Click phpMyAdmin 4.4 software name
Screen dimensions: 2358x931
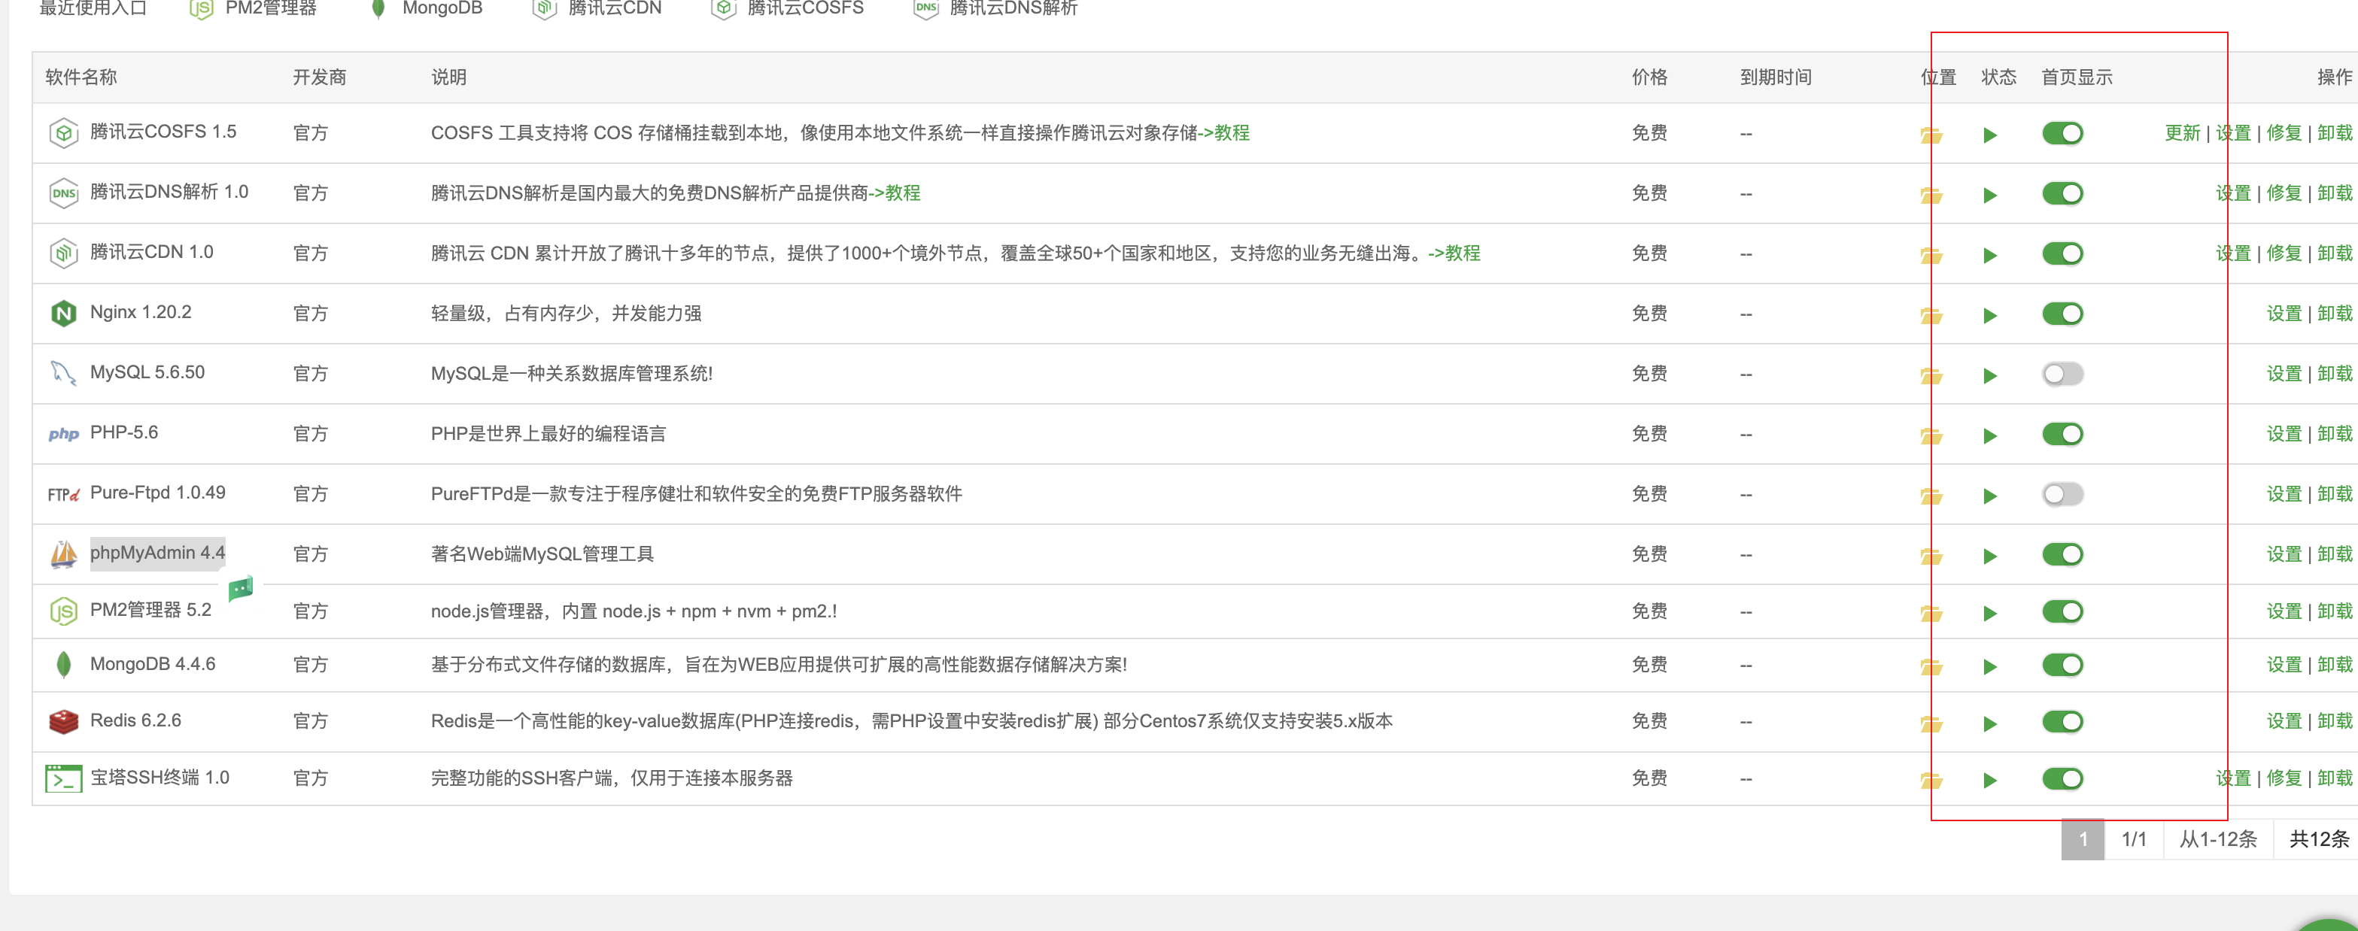tap(157, 553)
